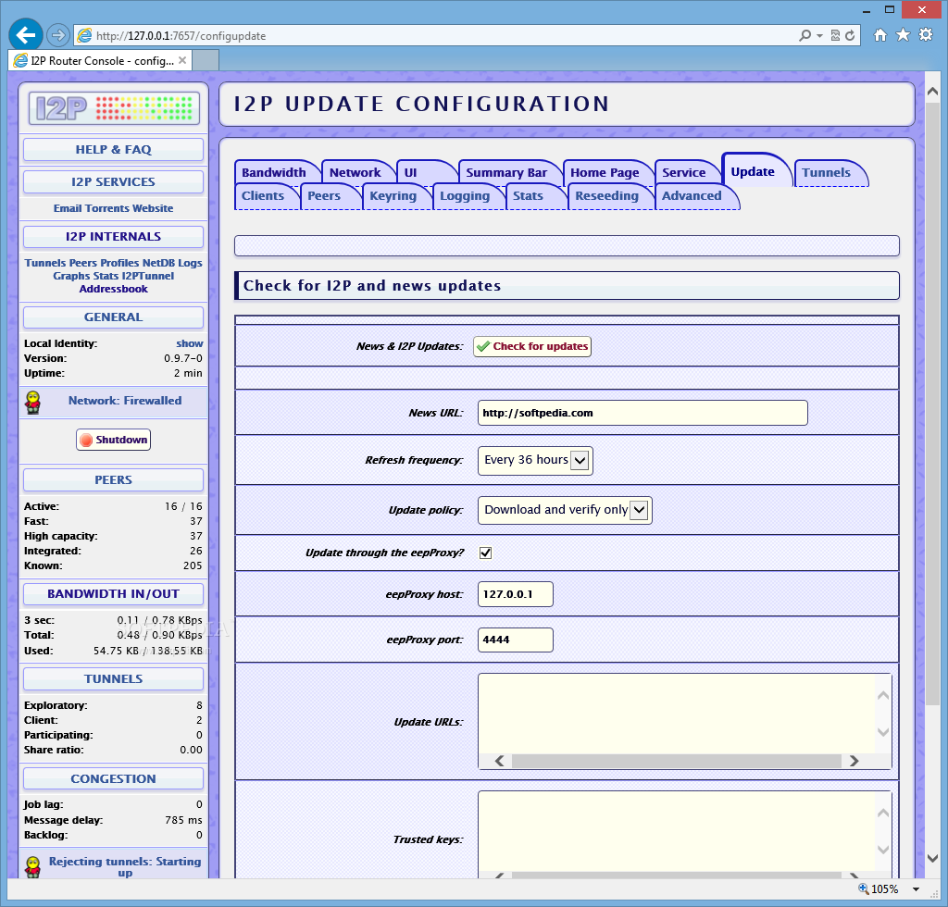The height and width of the screenshot is (907, 948).
Task: Open the Addressbook link
Action: click(x=114, y=289)
